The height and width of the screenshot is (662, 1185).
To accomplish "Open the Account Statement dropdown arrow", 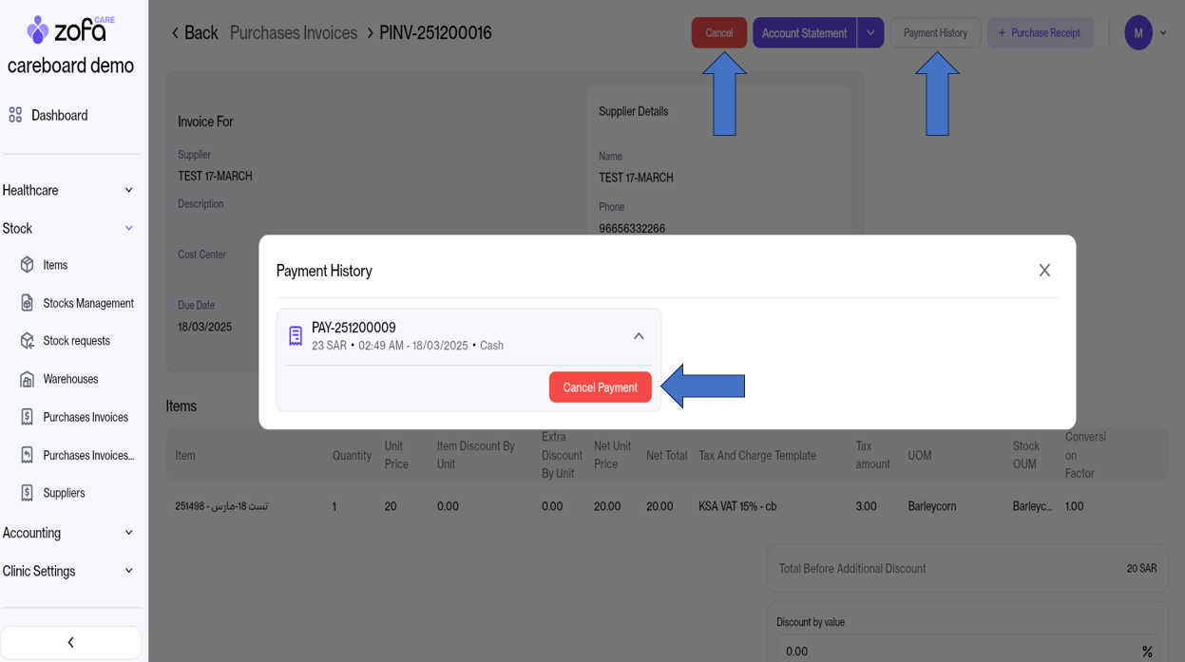I will coord(870,33).
